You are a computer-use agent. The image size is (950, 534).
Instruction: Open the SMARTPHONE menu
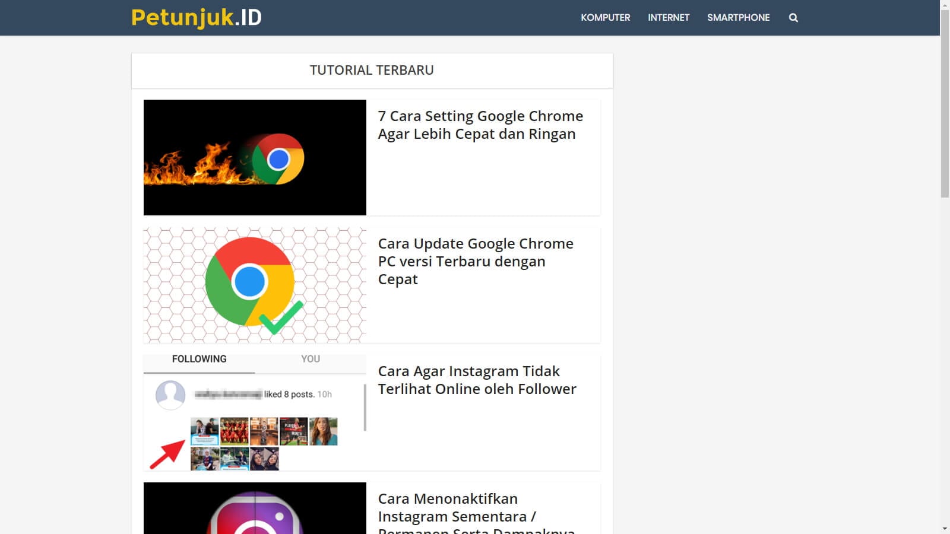click(738, 18)
